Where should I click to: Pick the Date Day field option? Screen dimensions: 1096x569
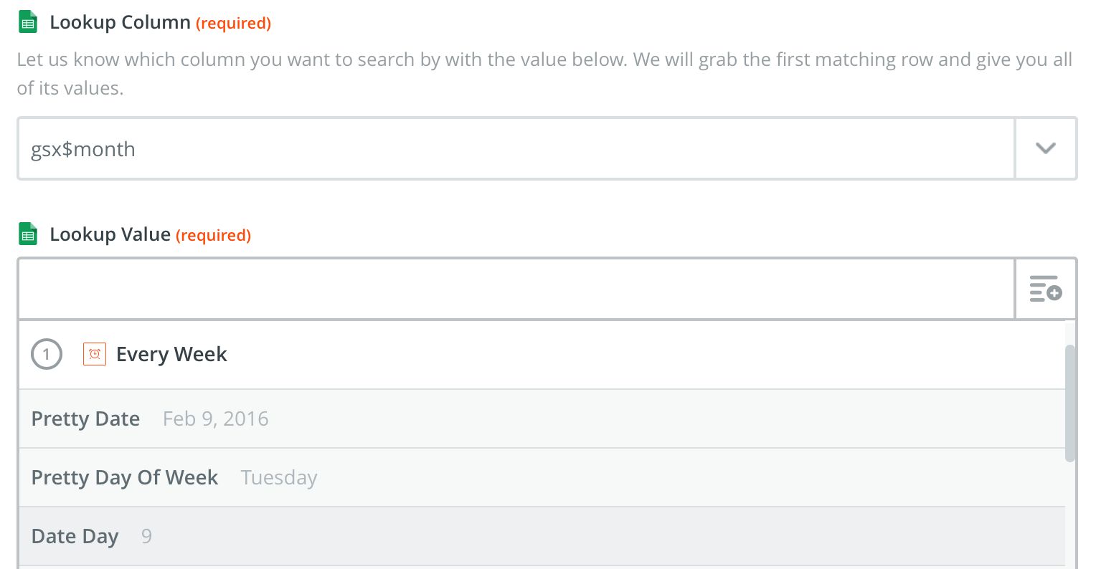click(75, 537)
